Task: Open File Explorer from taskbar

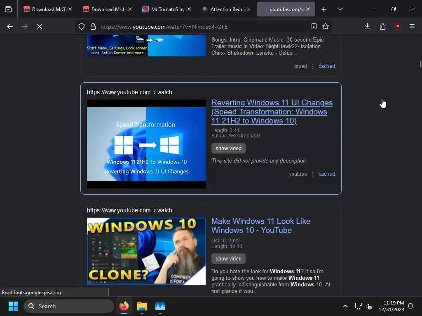Action: (x=142, y=306)
